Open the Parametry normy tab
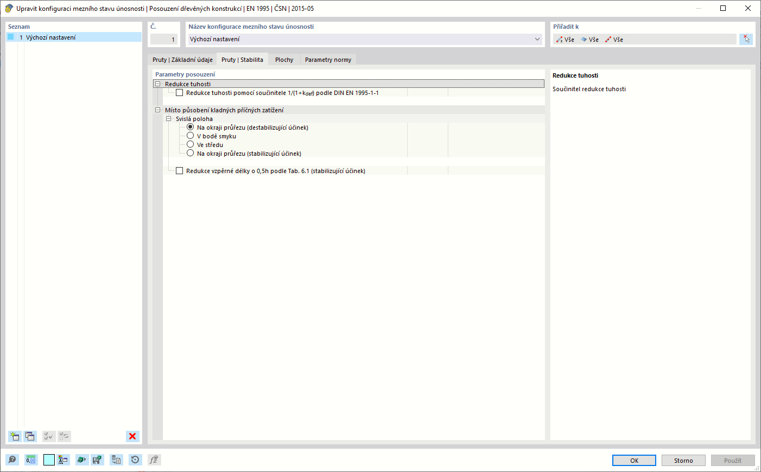Image resolution: width=761 pixels, height=472 pixels. click(328, 60)
